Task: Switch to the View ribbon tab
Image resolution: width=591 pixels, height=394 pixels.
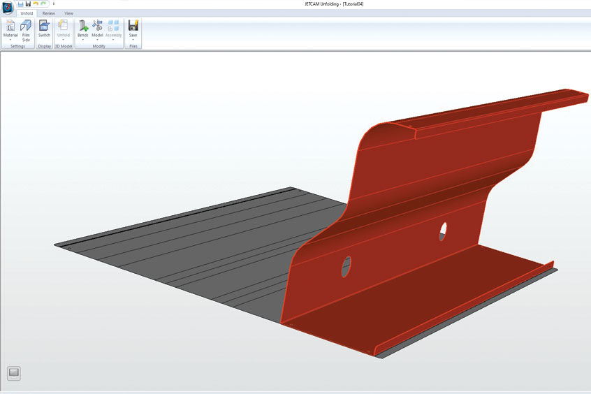Action: click(68, 13)
